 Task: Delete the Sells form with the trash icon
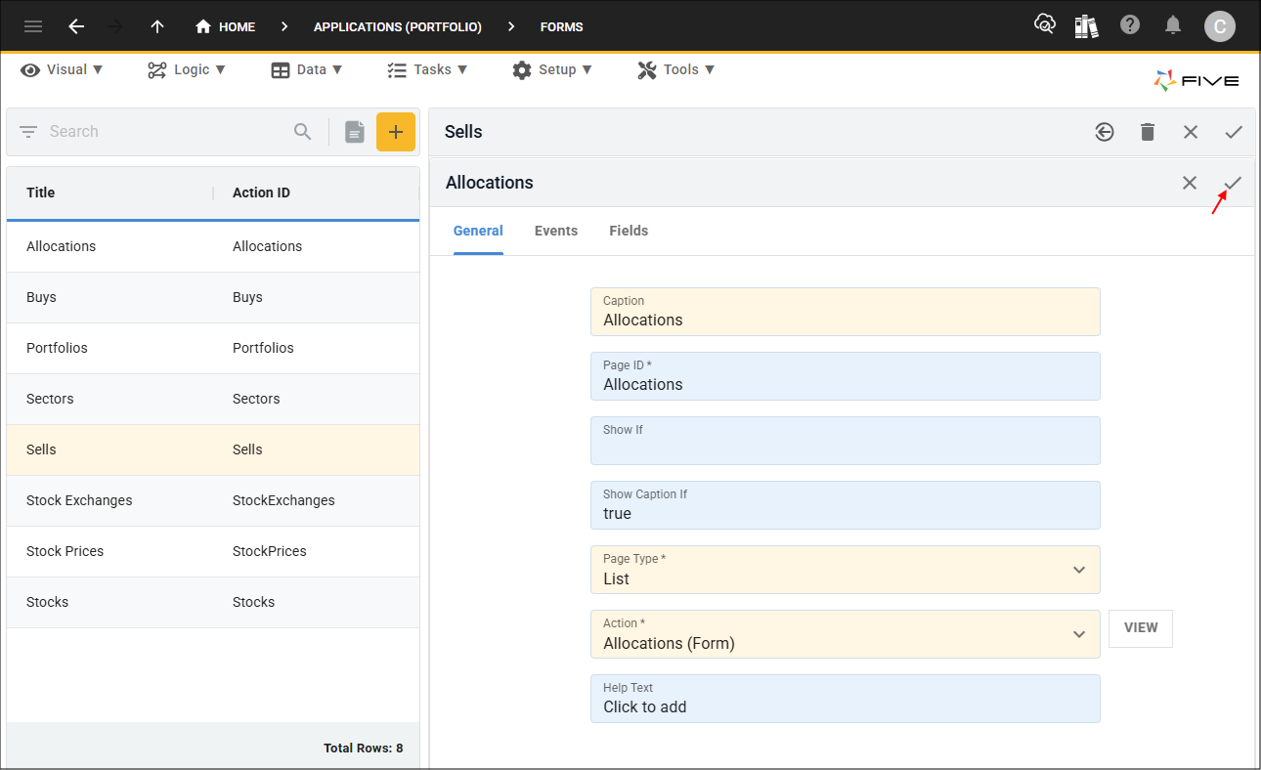[x=1148, y=132]
